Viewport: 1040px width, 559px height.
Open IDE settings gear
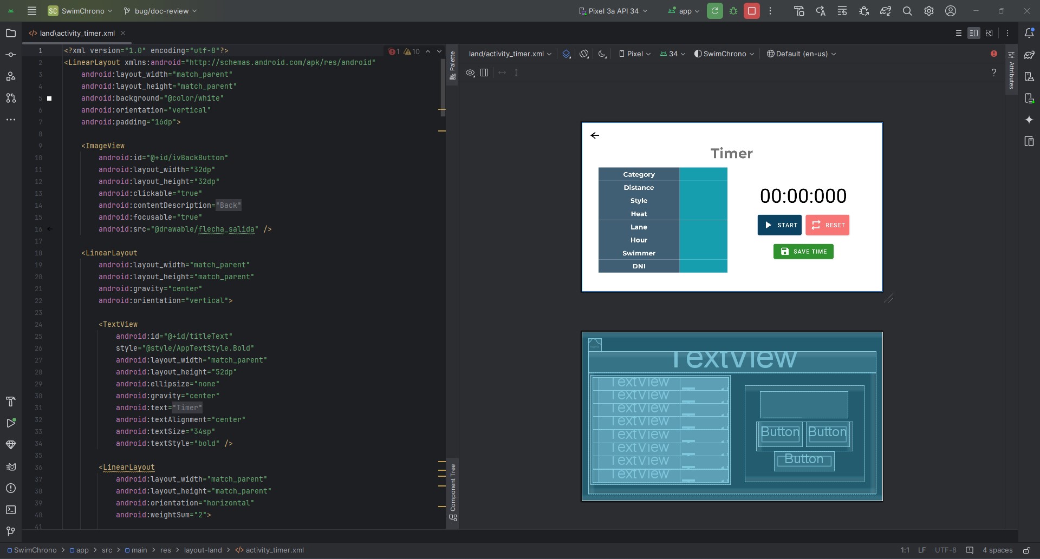[x=929, y=11]
